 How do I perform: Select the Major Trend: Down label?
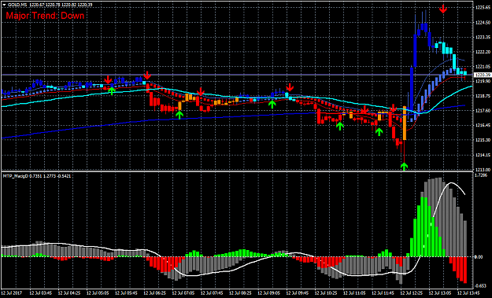coord(45,16)
